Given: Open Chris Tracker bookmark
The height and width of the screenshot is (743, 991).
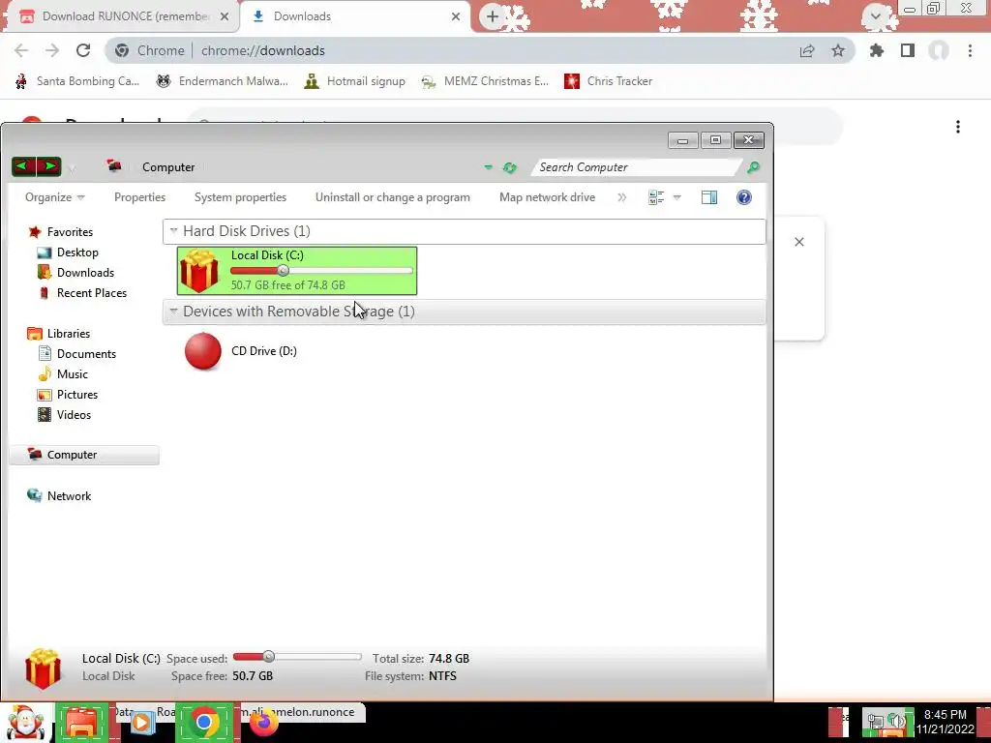Looking at the screenshot, I should (608, 81).
